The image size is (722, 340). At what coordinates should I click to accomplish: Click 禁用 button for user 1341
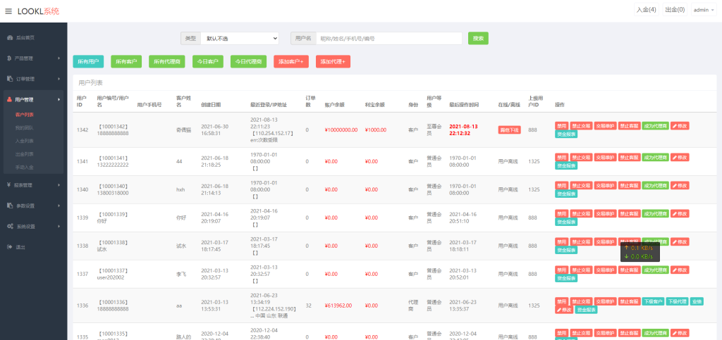pos(561,158)
